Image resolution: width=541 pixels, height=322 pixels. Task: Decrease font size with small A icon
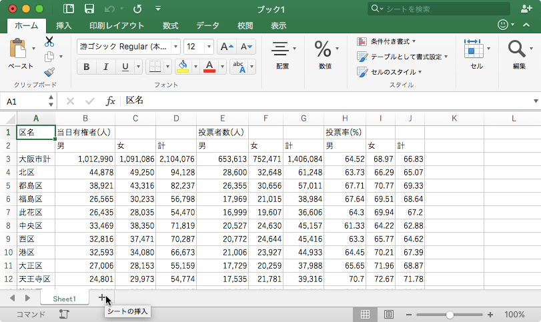click(x=246, y=47)
